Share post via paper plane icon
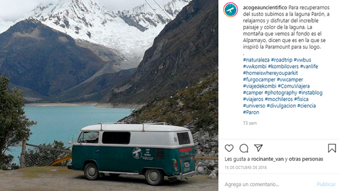The height and width of the screenshot is (191, 339). click(258, 148)
